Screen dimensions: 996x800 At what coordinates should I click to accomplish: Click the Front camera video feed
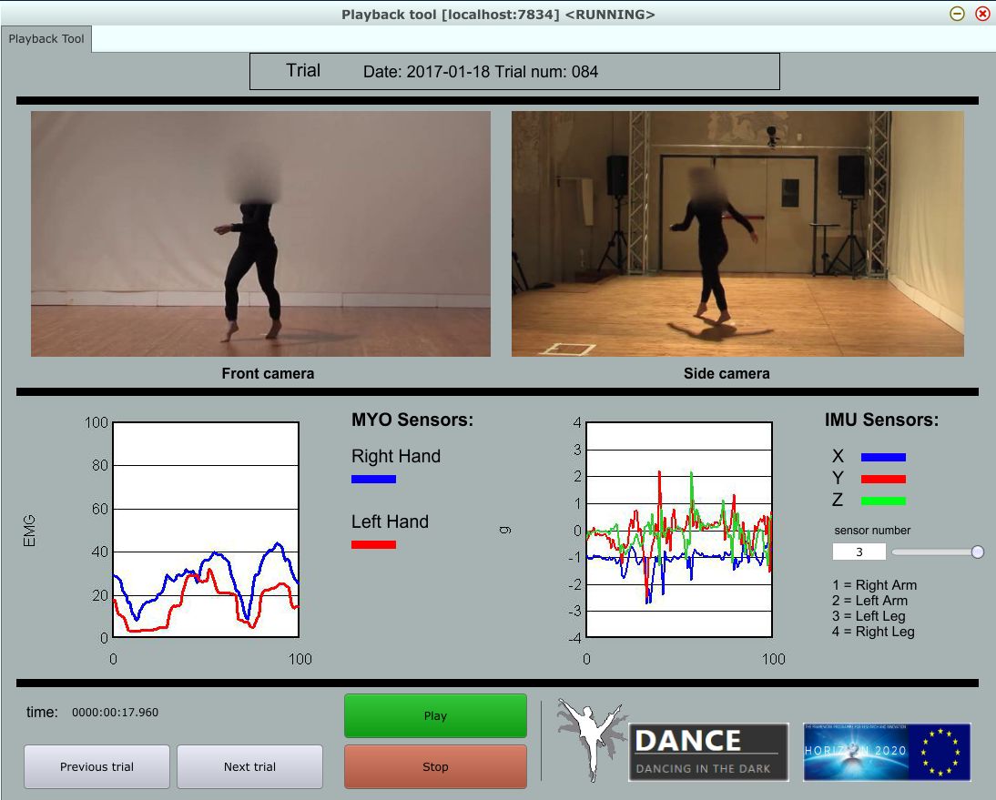pos(259,232)
